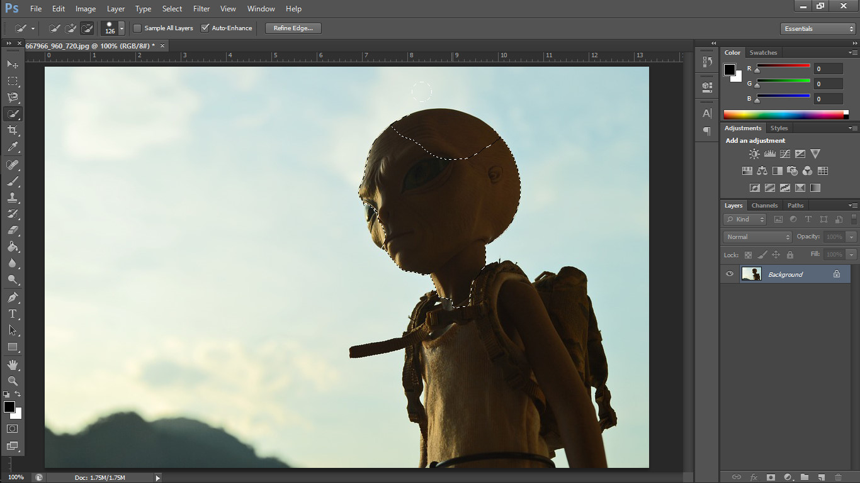Enable the Sample All Layers checkbox
Viewport: 860px width, 483px height.
137,28
